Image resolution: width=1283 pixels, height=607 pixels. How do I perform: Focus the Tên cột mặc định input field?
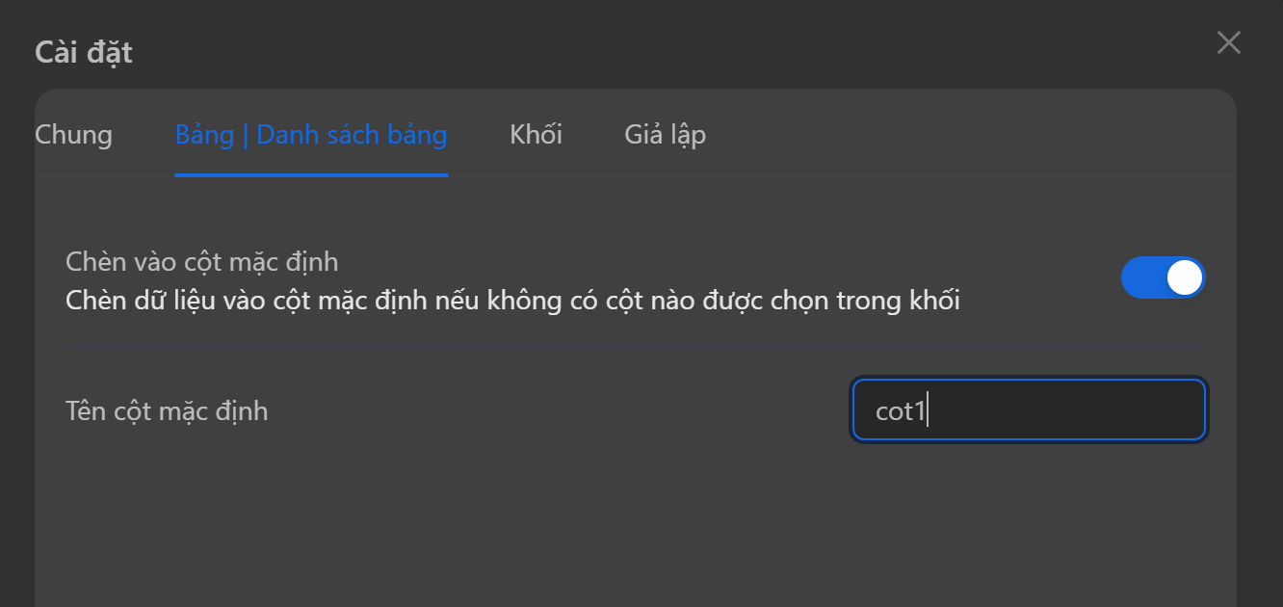1028,411
